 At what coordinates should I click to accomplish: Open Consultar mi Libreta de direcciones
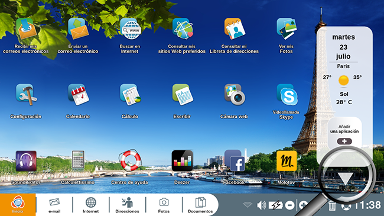coord(235,29)
